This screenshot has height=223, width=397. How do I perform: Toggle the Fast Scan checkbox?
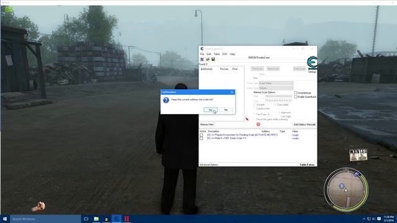(255, 115)
